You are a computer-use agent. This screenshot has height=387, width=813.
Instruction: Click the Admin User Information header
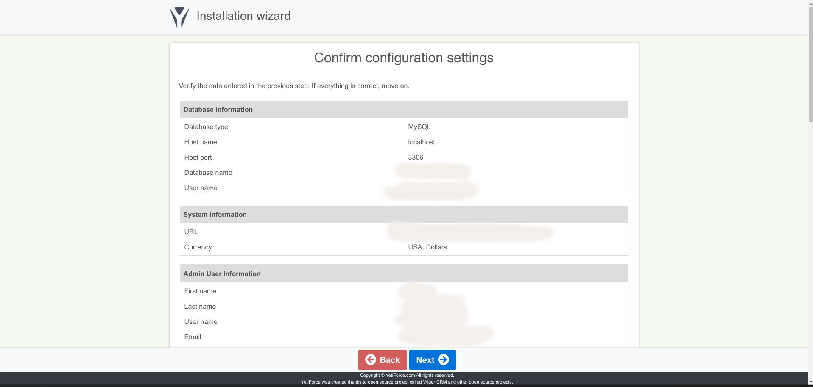click(404, 274)
